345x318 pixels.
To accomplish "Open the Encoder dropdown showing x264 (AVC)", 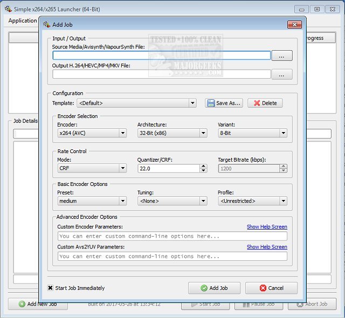I will click(92, 133).
